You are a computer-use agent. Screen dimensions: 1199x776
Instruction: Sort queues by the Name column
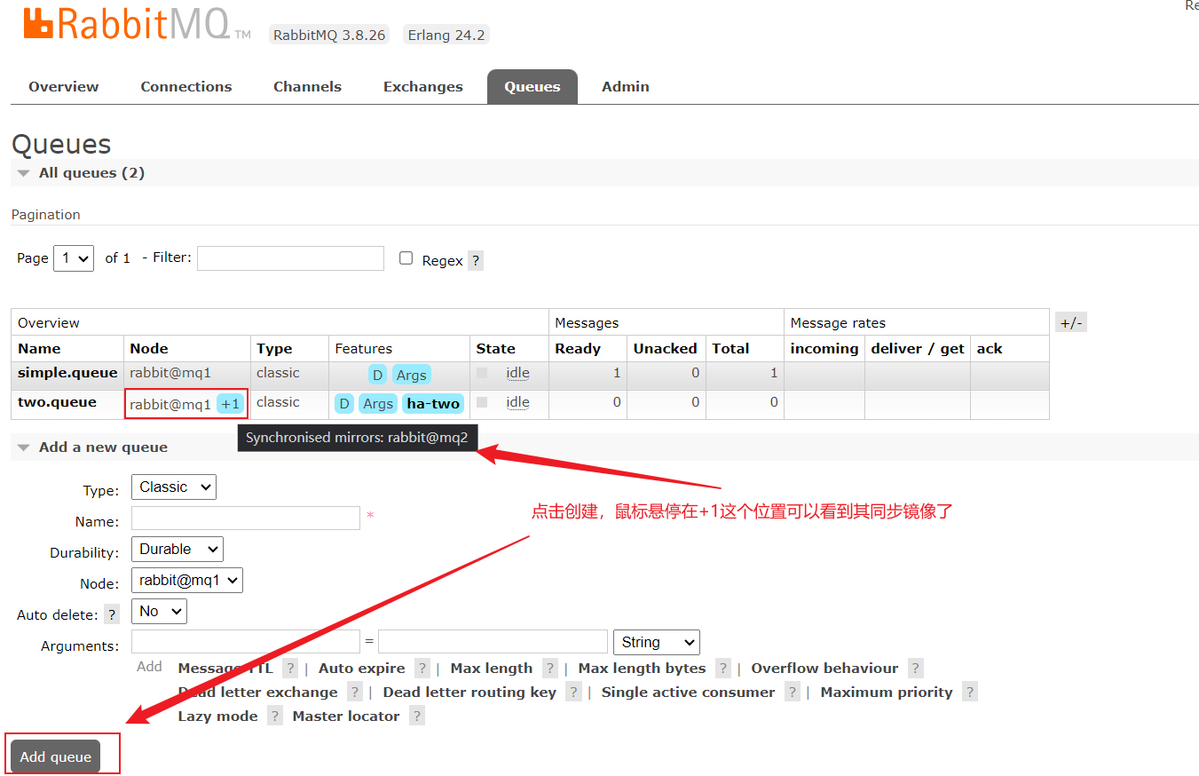point(39,349)
